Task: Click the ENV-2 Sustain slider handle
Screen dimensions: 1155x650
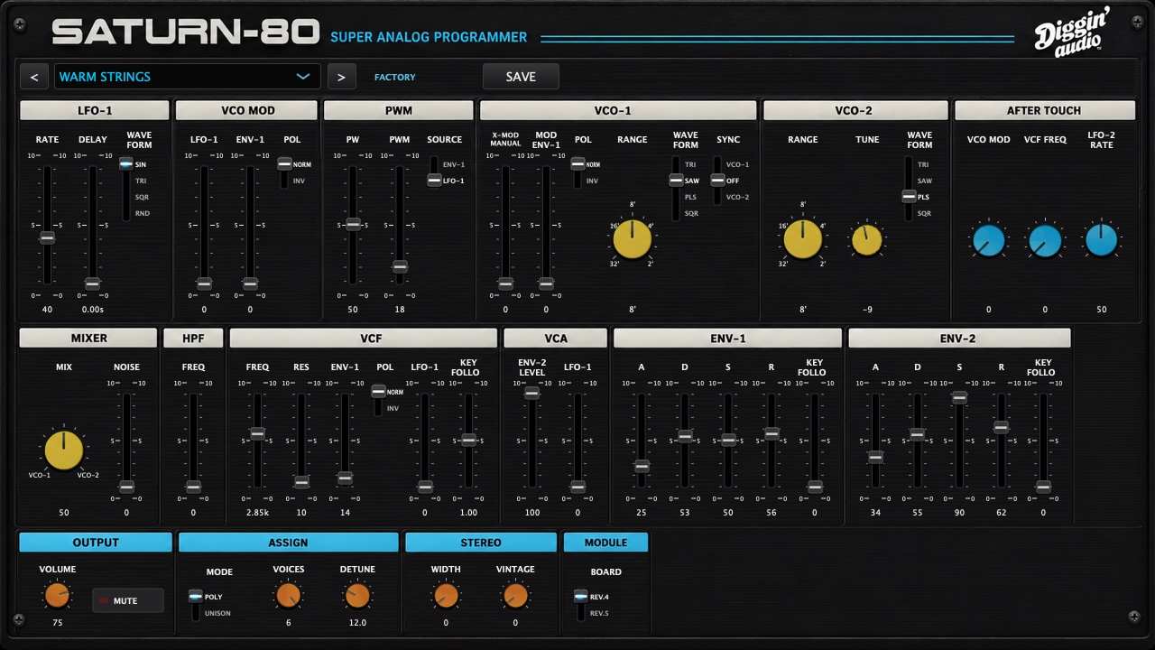Action: pyautogui.click(x=959, y=398)
